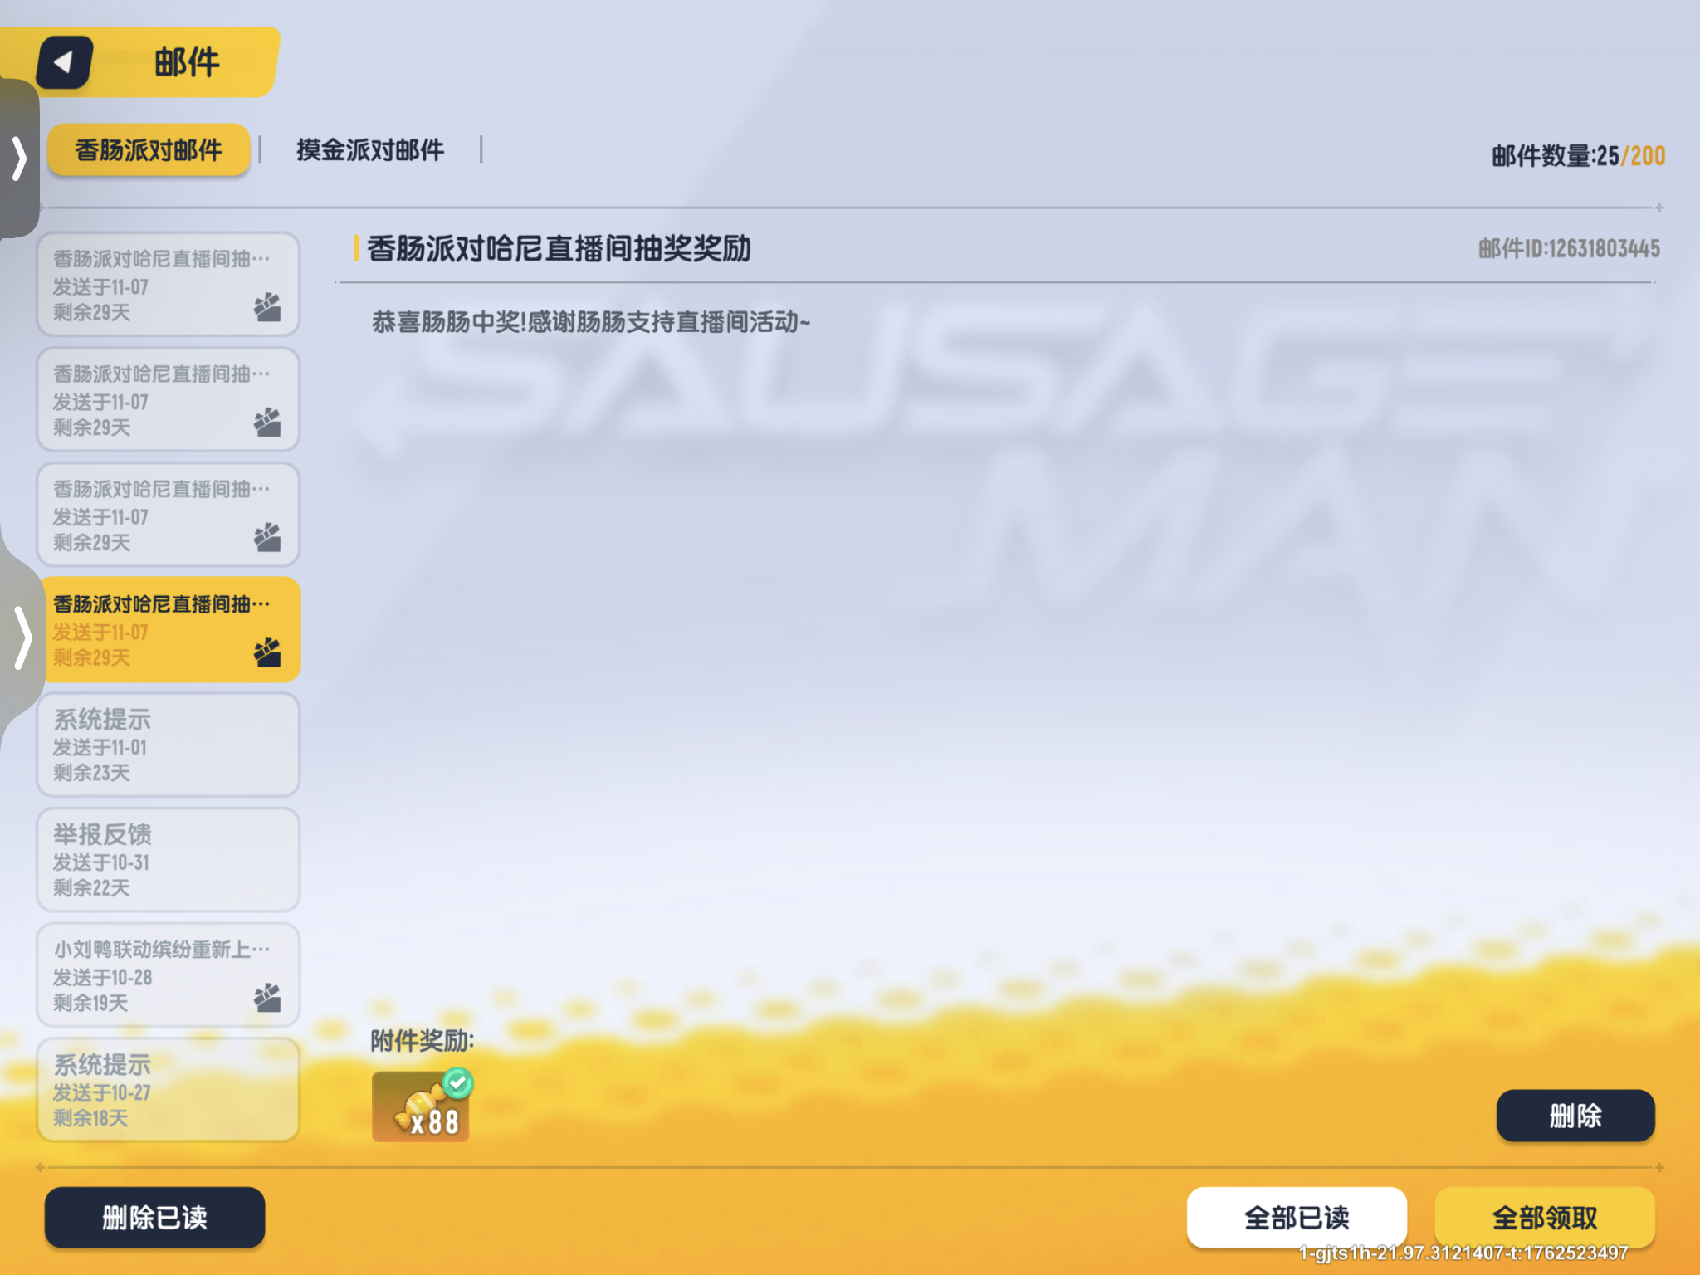Click gift icon on third 11-07 mail
The width and height of the screenshot is (1700, 1275).
pyautogui.click(x=267, y=538)
